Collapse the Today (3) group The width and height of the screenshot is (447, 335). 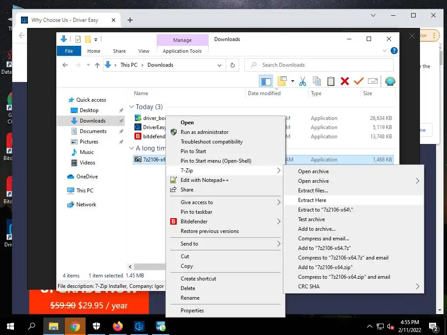(131, 107)
